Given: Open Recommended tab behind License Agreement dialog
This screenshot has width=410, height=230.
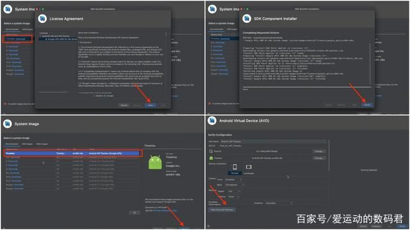Looking at the screenshot, I should tap(12, 29).
